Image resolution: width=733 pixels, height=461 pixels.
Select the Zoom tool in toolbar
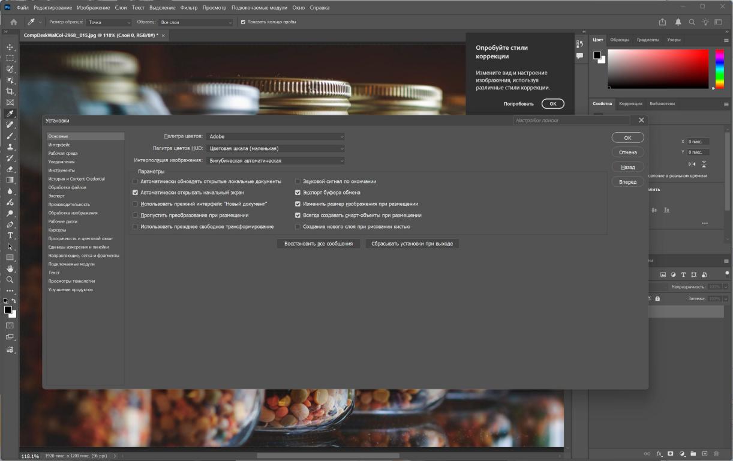10,280
